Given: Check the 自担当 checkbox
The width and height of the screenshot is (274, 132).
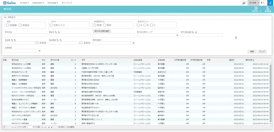Looking at the screenshot, I should pyautogui.click(x=20, y=25).
